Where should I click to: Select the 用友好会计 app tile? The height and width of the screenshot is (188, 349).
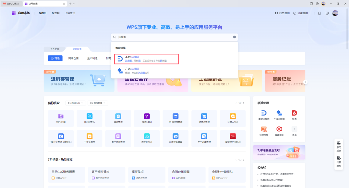[147, 138]
